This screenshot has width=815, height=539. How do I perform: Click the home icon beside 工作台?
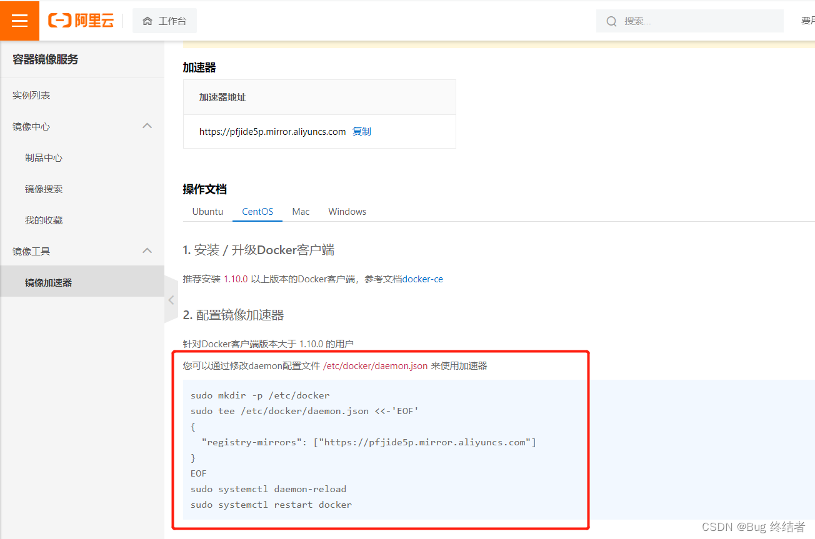(x=147, y=21)
